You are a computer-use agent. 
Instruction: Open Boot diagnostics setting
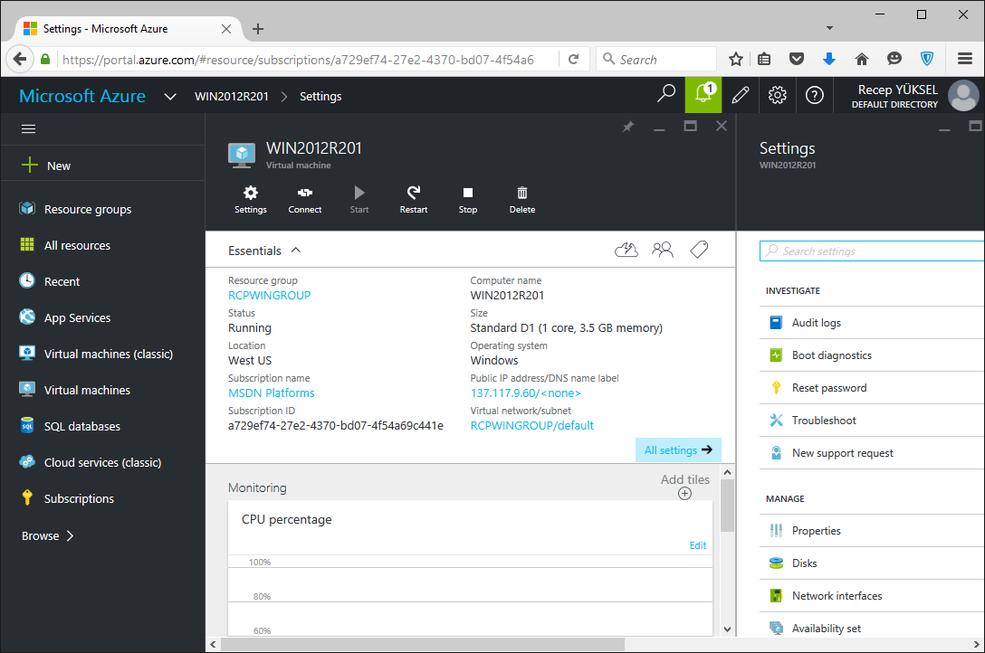(871, 355)
